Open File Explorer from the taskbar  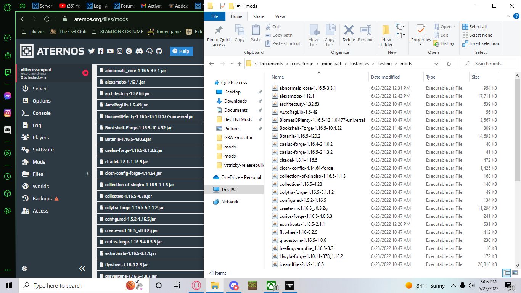(x=215, y=285)
